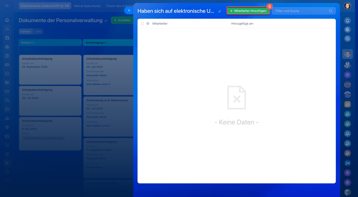This screenshot has width=358, height=197.
Task: Open the bar chart icon in left sidebar
Action: click(x=7, y=118)
